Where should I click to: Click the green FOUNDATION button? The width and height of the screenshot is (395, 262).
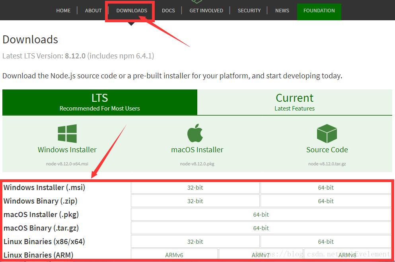tap(319, 12)
